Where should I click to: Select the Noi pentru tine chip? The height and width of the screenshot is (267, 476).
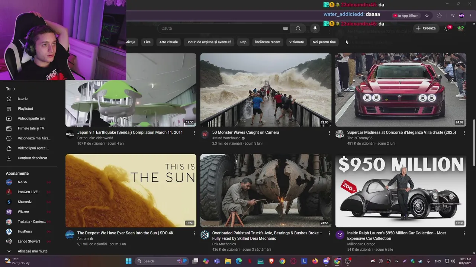coord(324,42)
